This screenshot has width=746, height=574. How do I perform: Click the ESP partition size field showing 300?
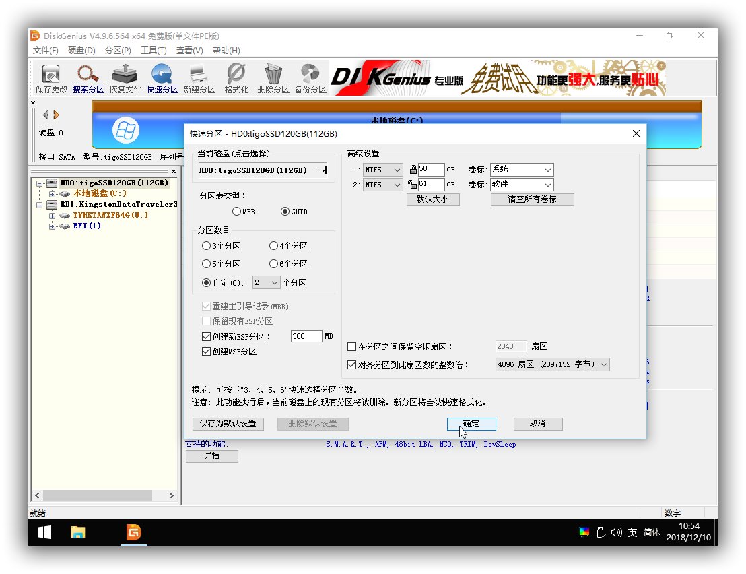coord(306,336)
